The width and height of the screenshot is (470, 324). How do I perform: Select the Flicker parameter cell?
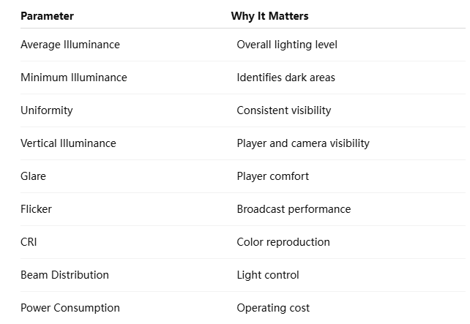point(36,209)
